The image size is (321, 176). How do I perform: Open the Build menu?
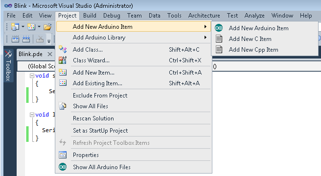tap(90, 16)
